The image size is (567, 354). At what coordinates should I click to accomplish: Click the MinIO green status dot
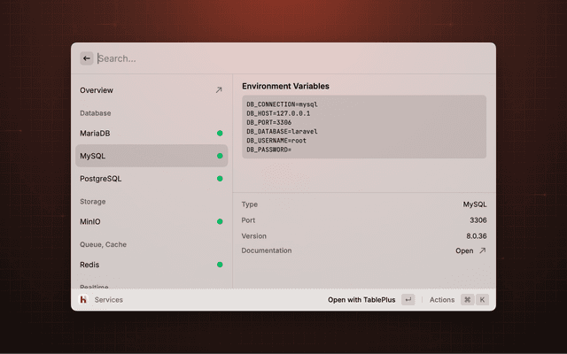(220, 222)
